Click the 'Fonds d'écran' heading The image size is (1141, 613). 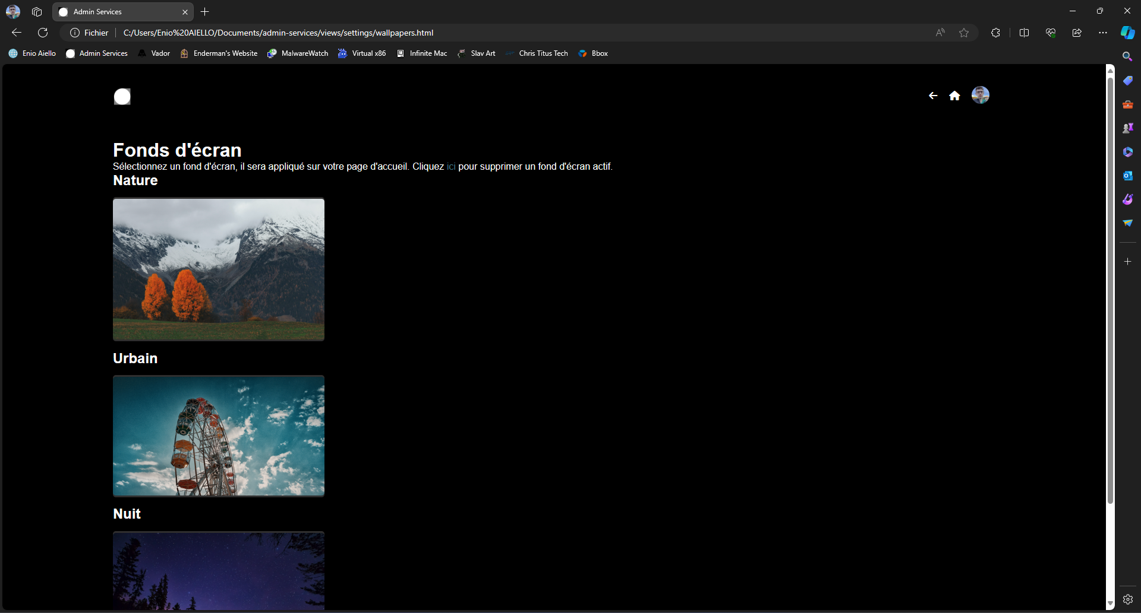[x=177, y=150]
